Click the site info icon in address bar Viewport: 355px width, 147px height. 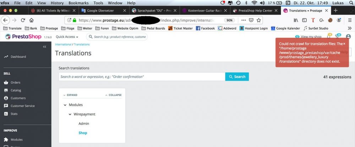point(69,20)
